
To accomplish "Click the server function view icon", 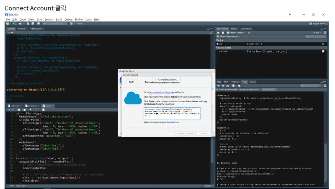I will (323, 51).
